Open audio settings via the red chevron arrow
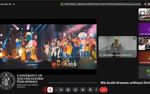Screen dimensions: 150x94 [45, 90]
